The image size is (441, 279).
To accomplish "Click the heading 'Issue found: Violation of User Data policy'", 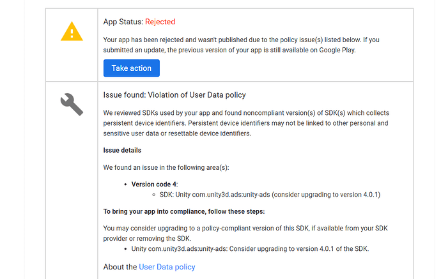I will 174,95.
